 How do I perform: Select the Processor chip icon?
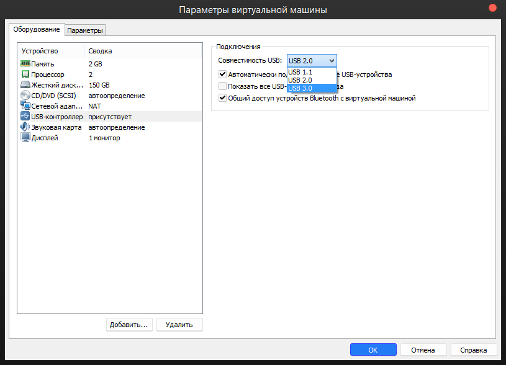pyautogui.click(x=25, y=74)
